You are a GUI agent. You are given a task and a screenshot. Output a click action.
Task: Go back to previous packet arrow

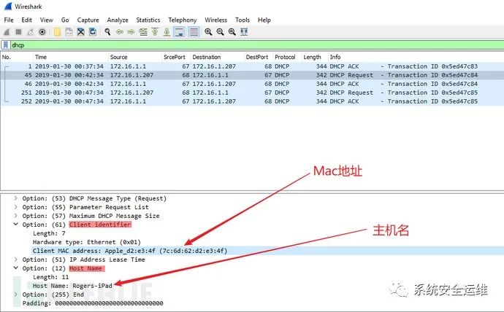120,32
